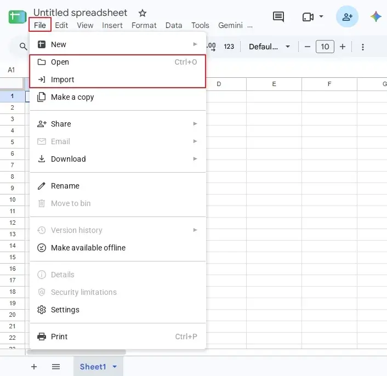
Task: Expand the Share submenu arrow
Action: [195, 124]
